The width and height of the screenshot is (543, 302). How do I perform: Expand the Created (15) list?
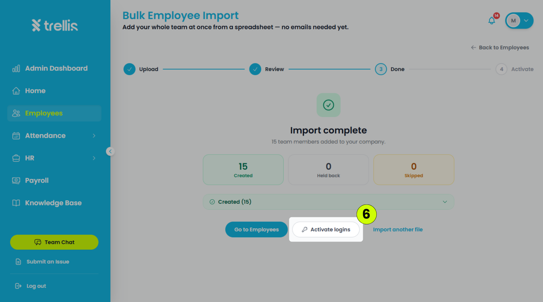(x=328, y=202)
